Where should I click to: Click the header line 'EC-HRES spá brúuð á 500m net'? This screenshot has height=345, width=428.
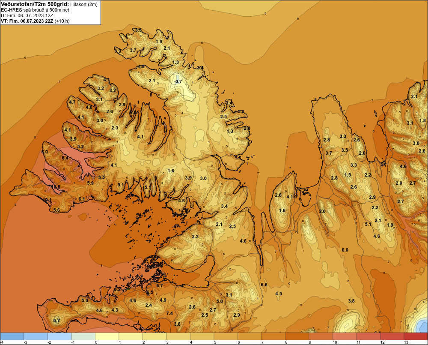tap(35, 10)
